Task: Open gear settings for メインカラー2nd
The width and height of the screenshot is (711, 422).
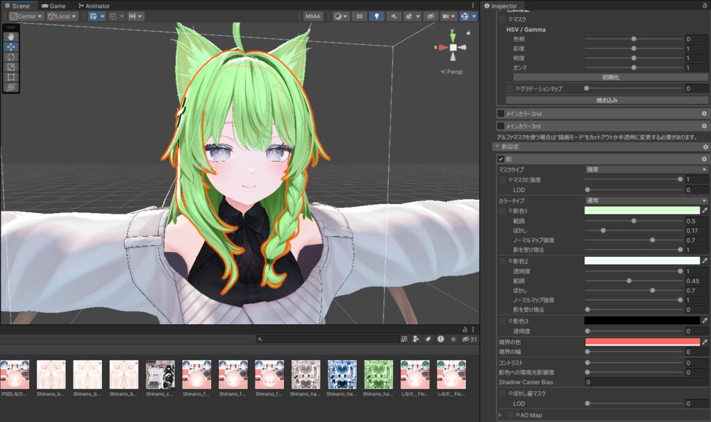Action: [704, 114]
